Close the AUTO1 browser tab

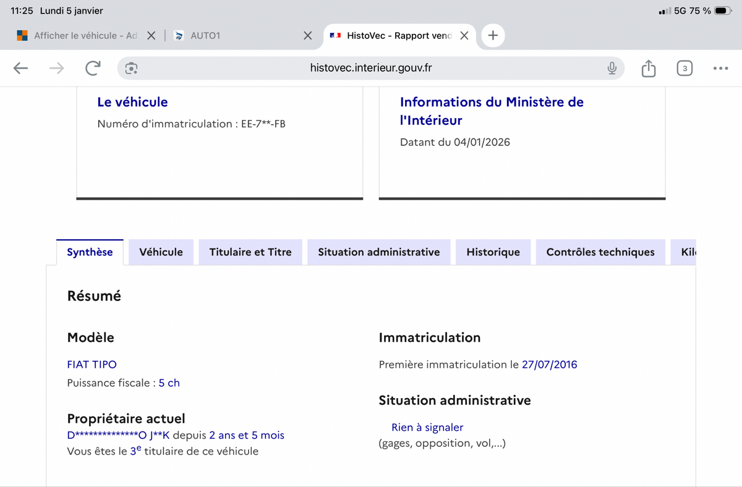(x=307, y=36)
